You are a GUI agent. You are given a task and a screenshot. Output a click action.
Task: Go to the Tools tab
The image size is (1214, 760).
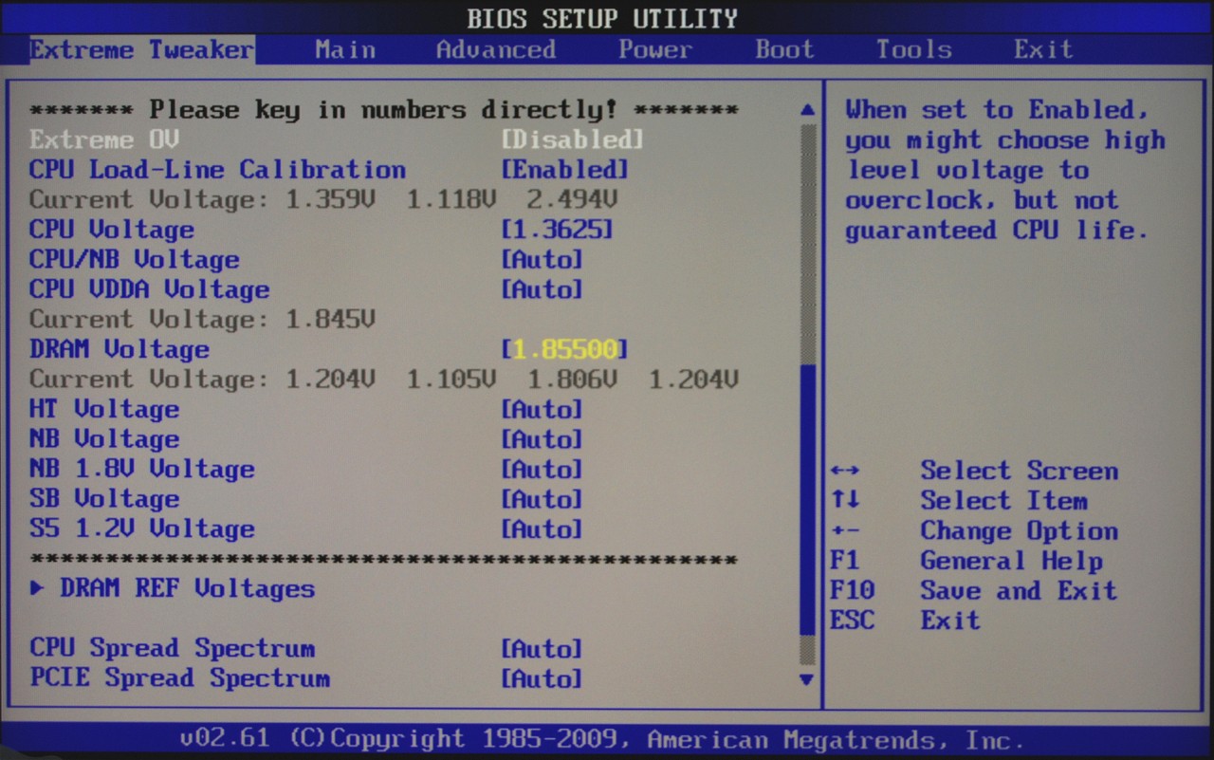pyautogui.click(x=913, y=49)
